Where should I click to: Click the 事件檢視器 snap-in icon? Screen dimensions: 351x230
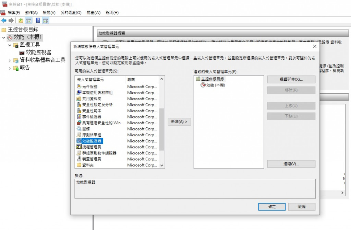click(x=79, y=117)
